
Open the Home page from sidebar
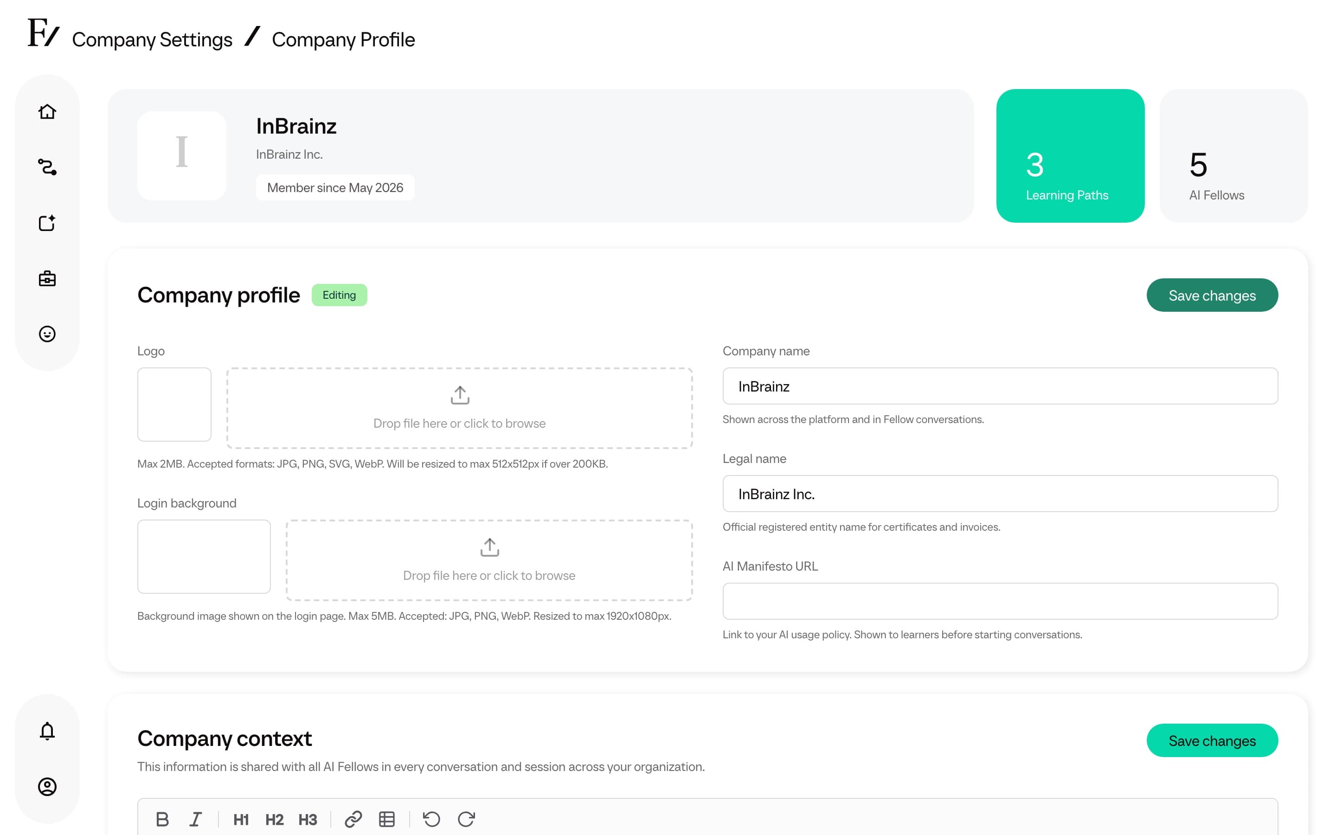[47, 111]
